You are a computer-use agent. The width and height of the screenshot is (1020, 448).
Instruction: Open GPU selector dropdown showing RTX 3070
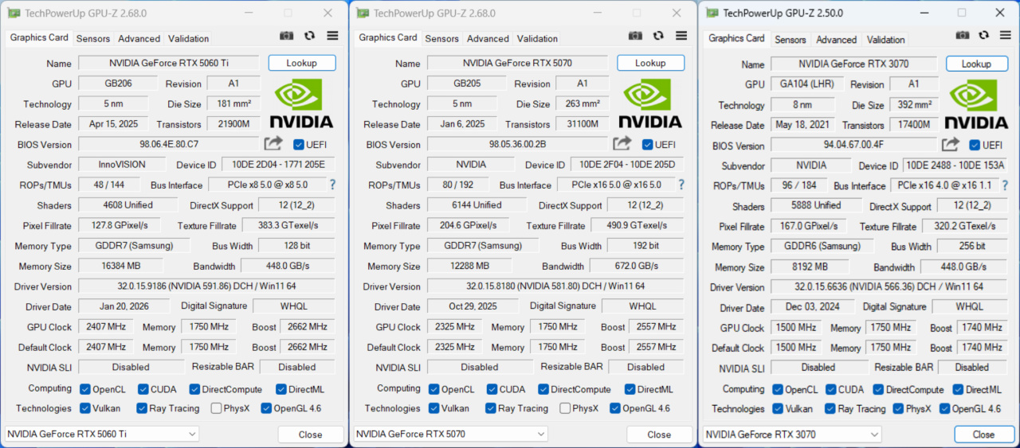pos(792,434)
